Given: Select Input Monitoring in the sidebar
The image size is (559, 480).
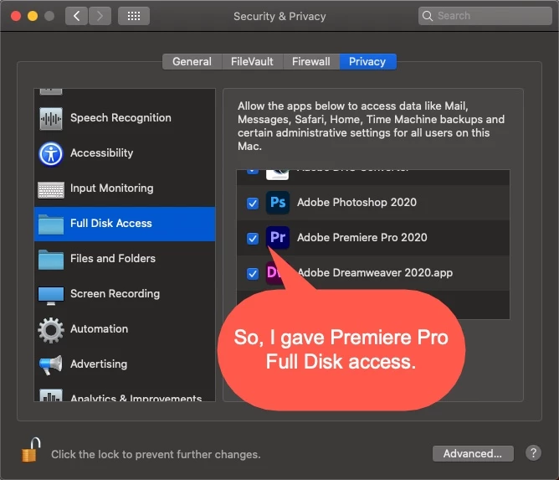Looking at the screenshot, I should 125,188.
